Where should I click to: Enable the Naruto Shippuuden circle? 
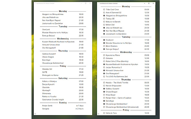click(104, 86)
